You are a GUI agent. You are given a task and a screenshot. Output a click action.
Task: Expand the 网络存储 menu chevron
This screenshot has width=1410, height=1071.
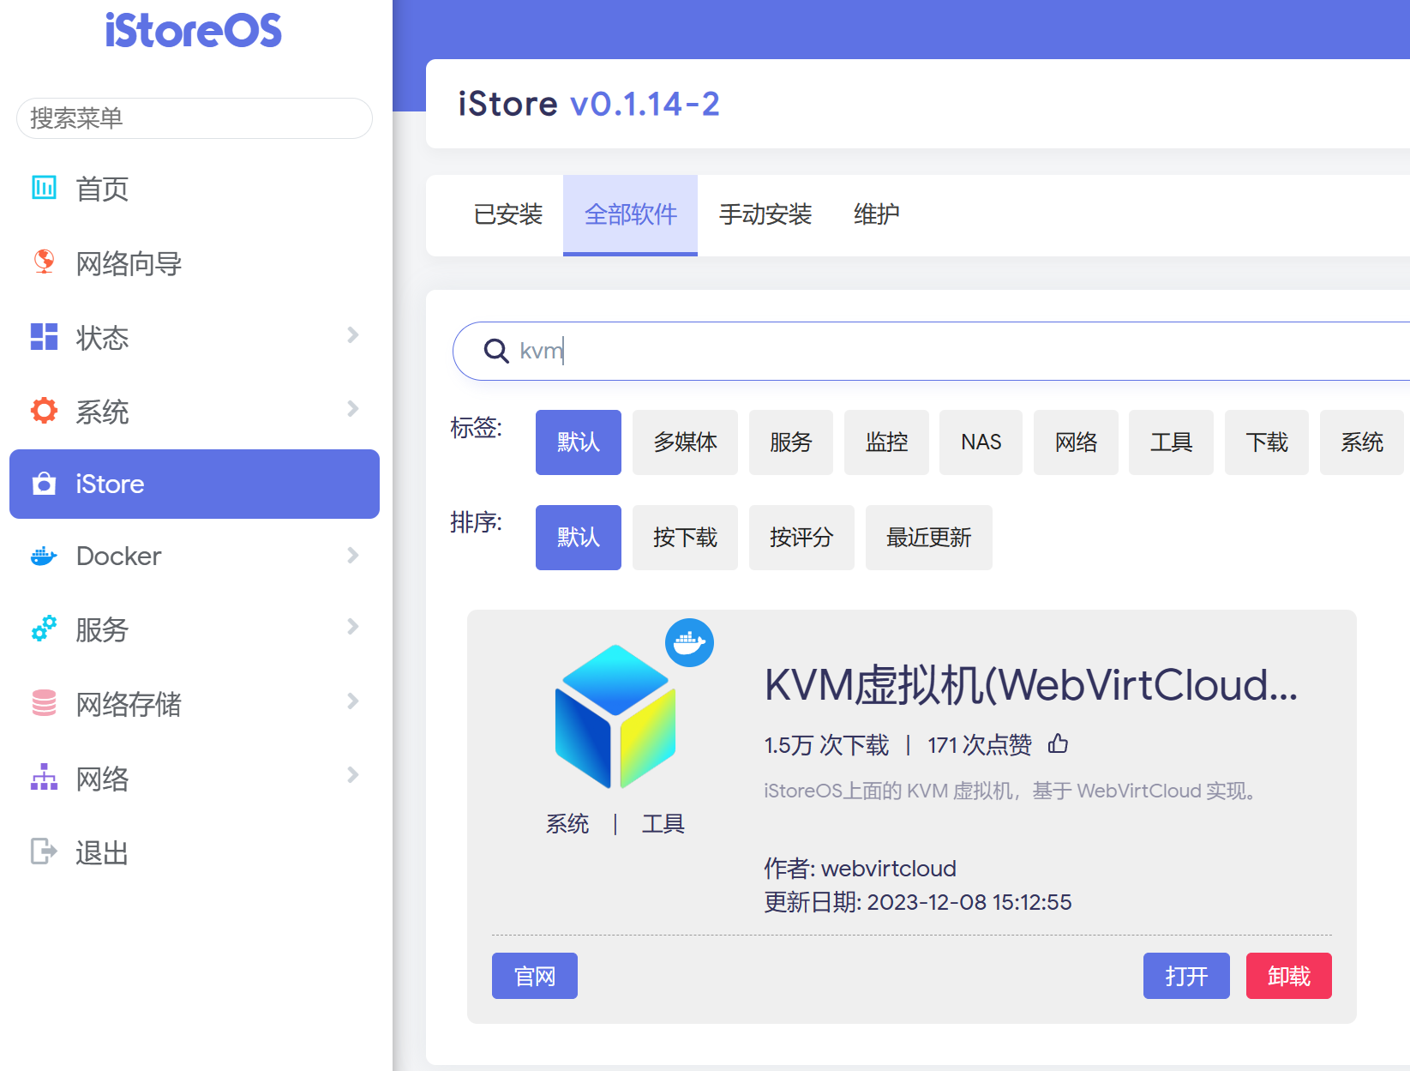click(x=353, y=701)
